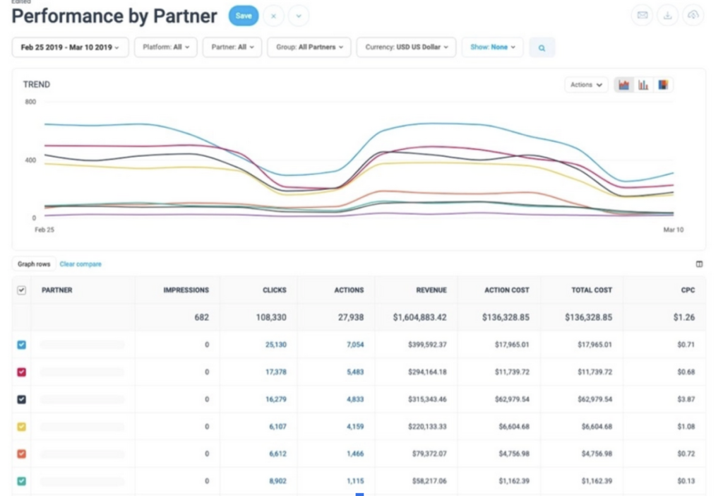The height and width of the screenshot is (496, 723).
Task: Click the Graph rows button
Action: 34,264
